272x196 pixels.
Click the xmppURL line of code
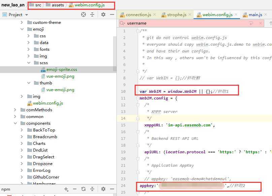pyautogui.click(x=179, y=125)
